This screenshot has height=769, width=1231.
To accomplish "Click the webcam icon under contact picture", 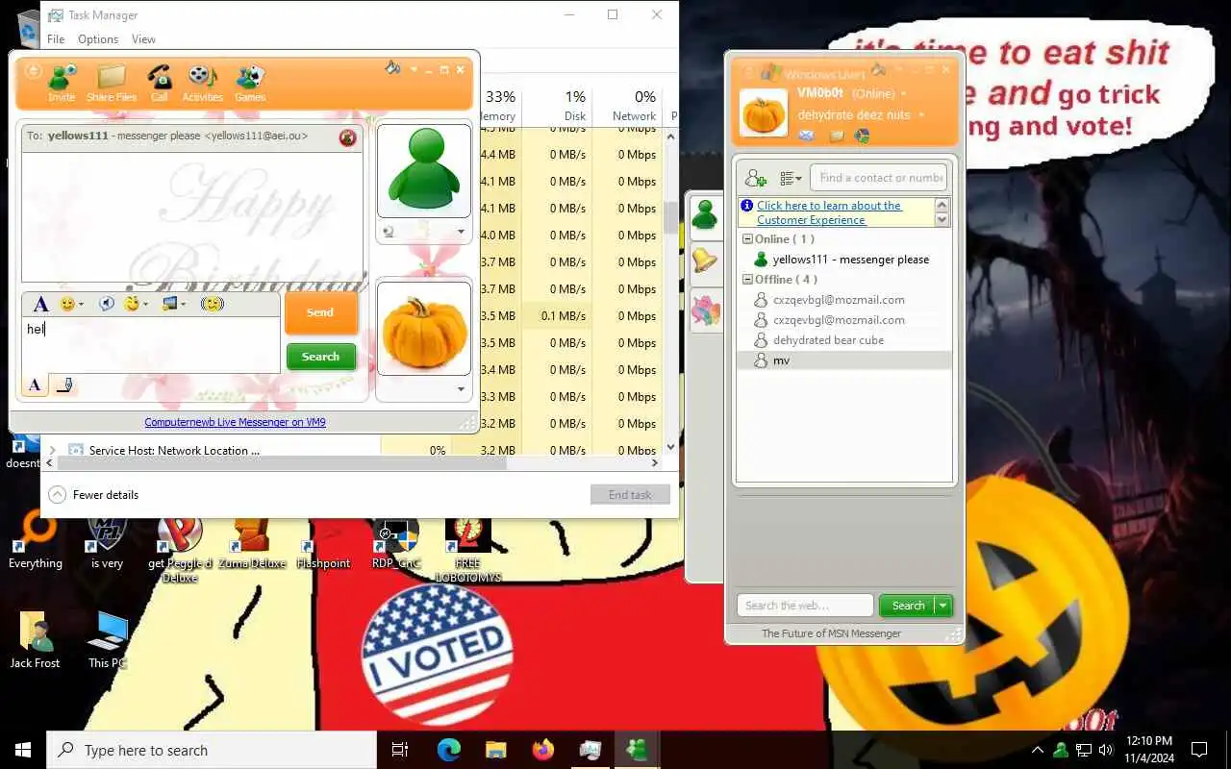I will [389, 232].
